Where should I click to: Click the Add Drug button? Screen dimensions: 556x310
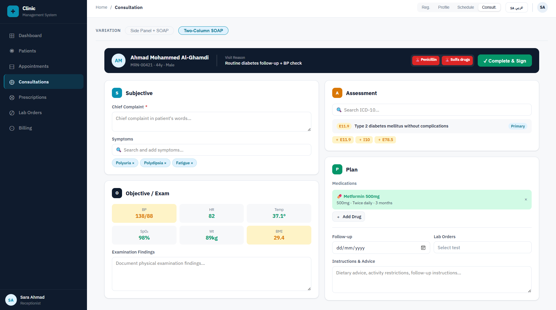(348, 217)
